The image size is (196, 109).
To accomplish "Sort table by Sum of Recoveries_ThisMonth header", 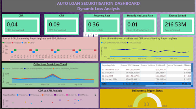I will click(x=179, y=65).
